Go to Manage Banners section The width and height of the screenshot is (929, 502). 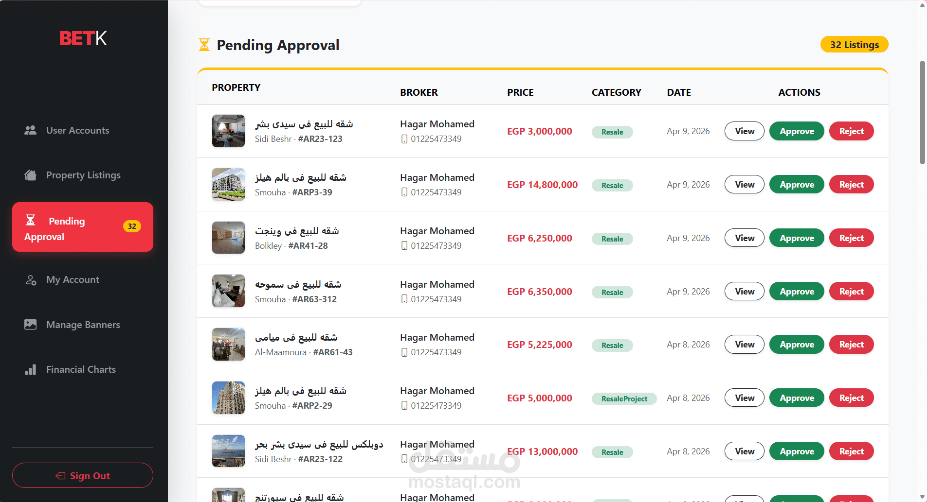click(83, 325)
